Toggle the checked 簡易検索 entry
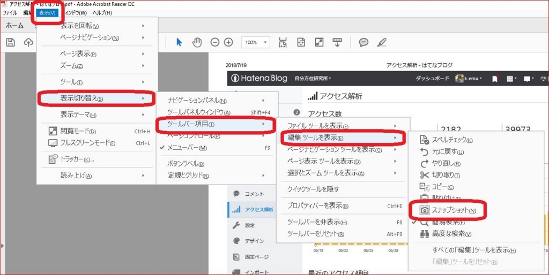This screenshot has width=549, height=275. point(476,222)
